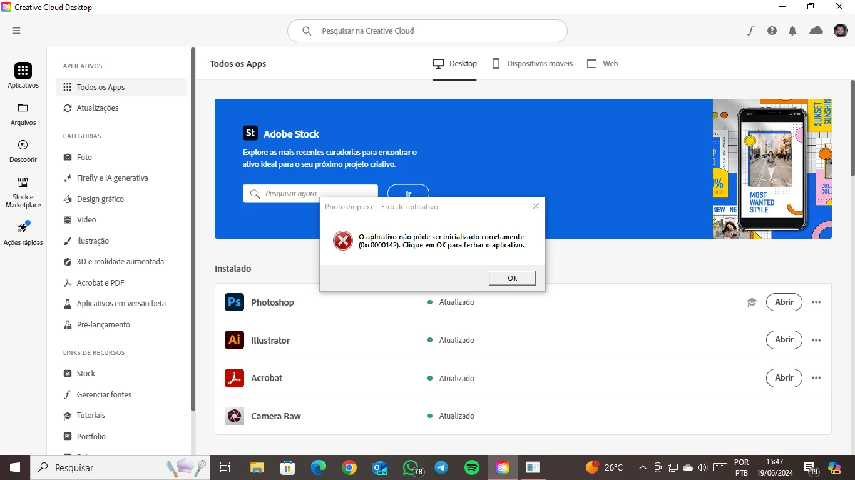This screenshot has width=855, height=480.
Task: Click the Pesquisar na Creative Cloud search field
Action: click(427, 31)
